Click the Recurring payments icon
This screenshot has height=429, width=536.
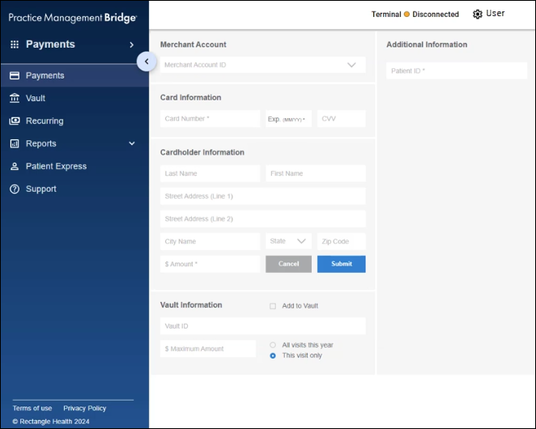[15, 121]
